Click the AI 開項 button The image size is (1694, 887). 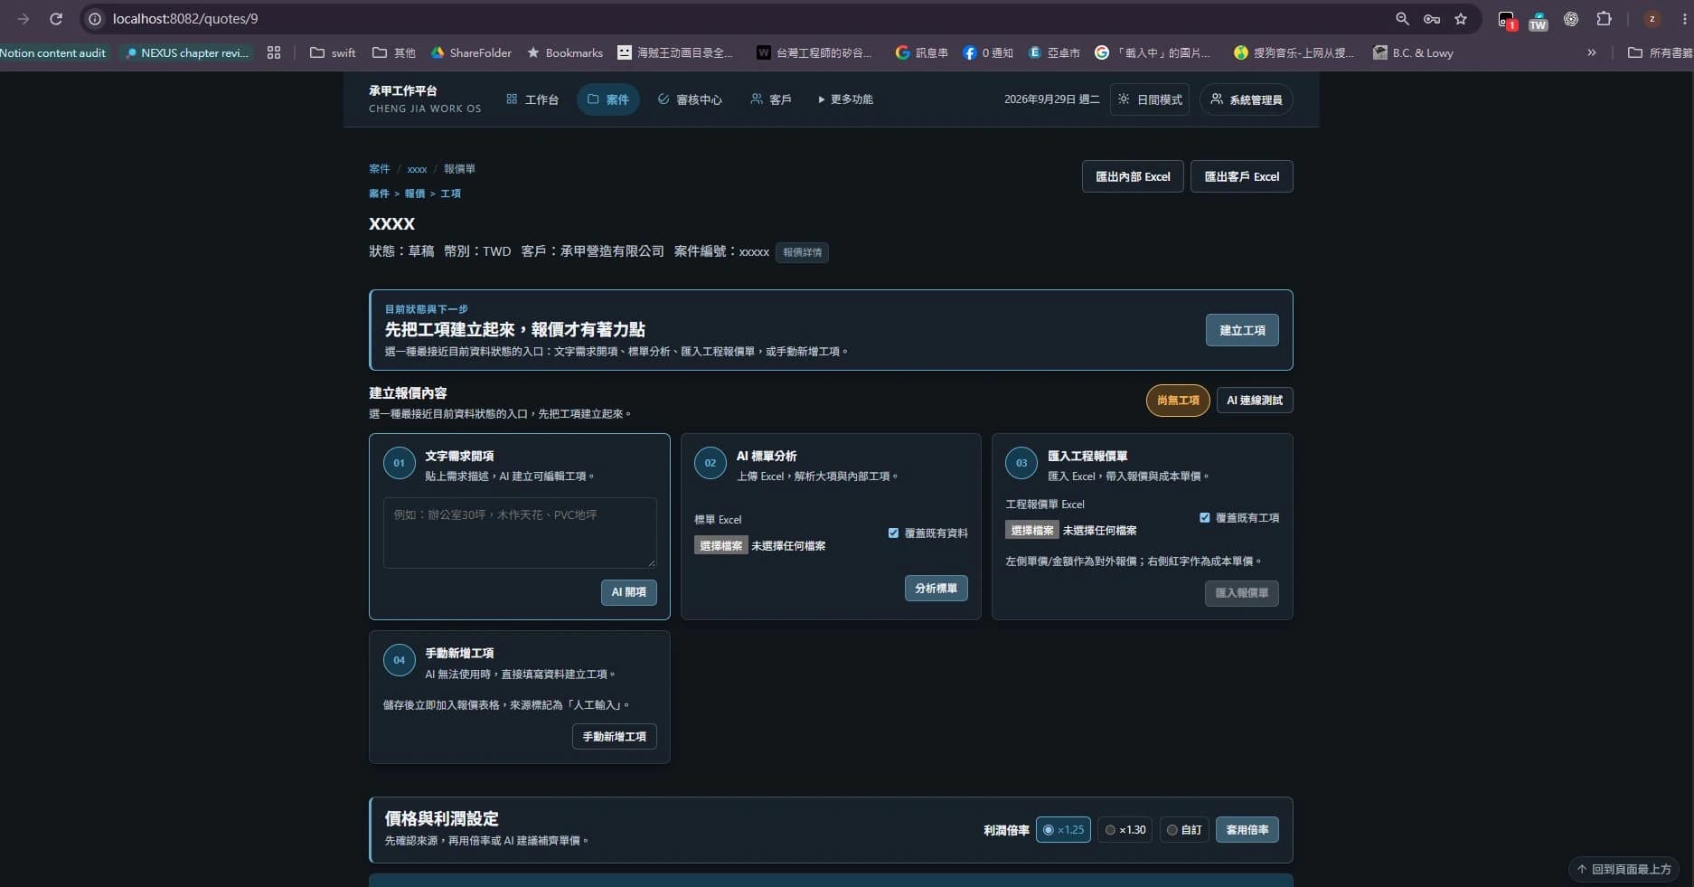(628, 592)
